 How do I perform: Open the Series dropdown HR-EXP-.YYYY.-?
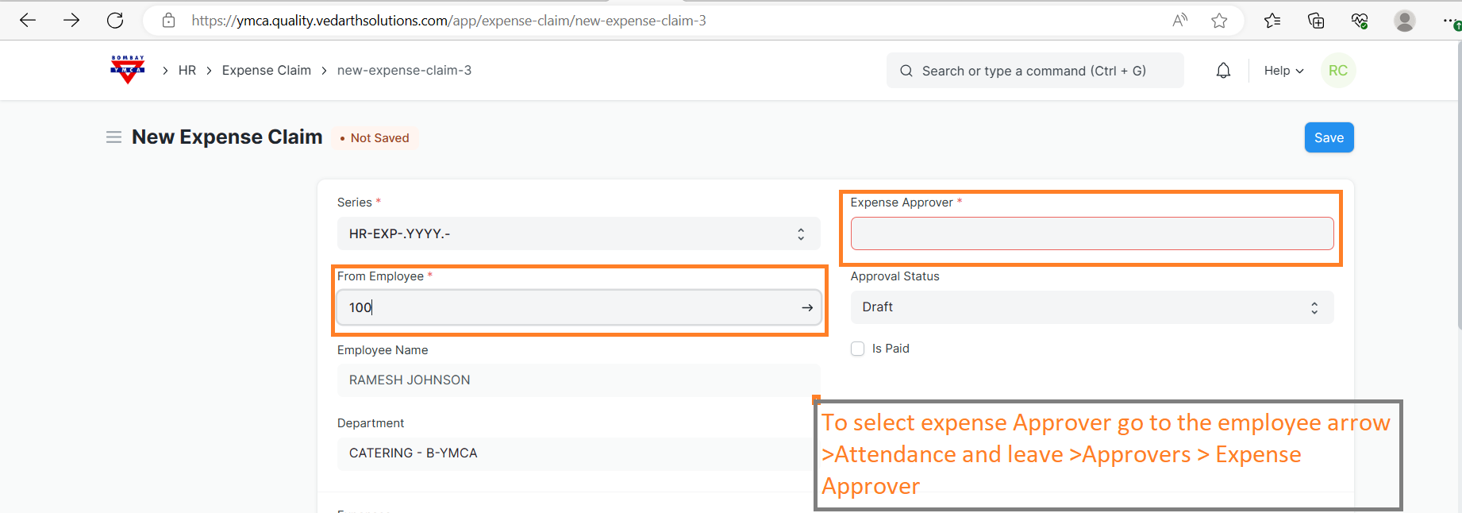[x=578, y=233]
